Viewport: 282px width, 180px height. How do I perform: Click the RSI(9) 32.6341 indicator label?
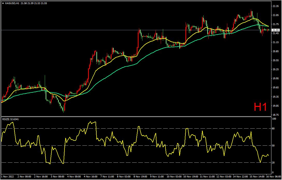coord(11,119)
